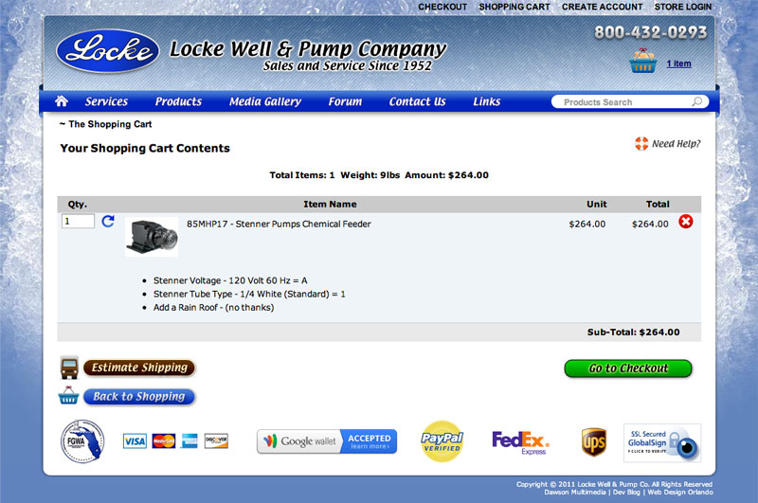The image size is (758, 503).
Task: Click the FGWA Florida seal badge
Action: pyautogui.click(x=82, y=440)
